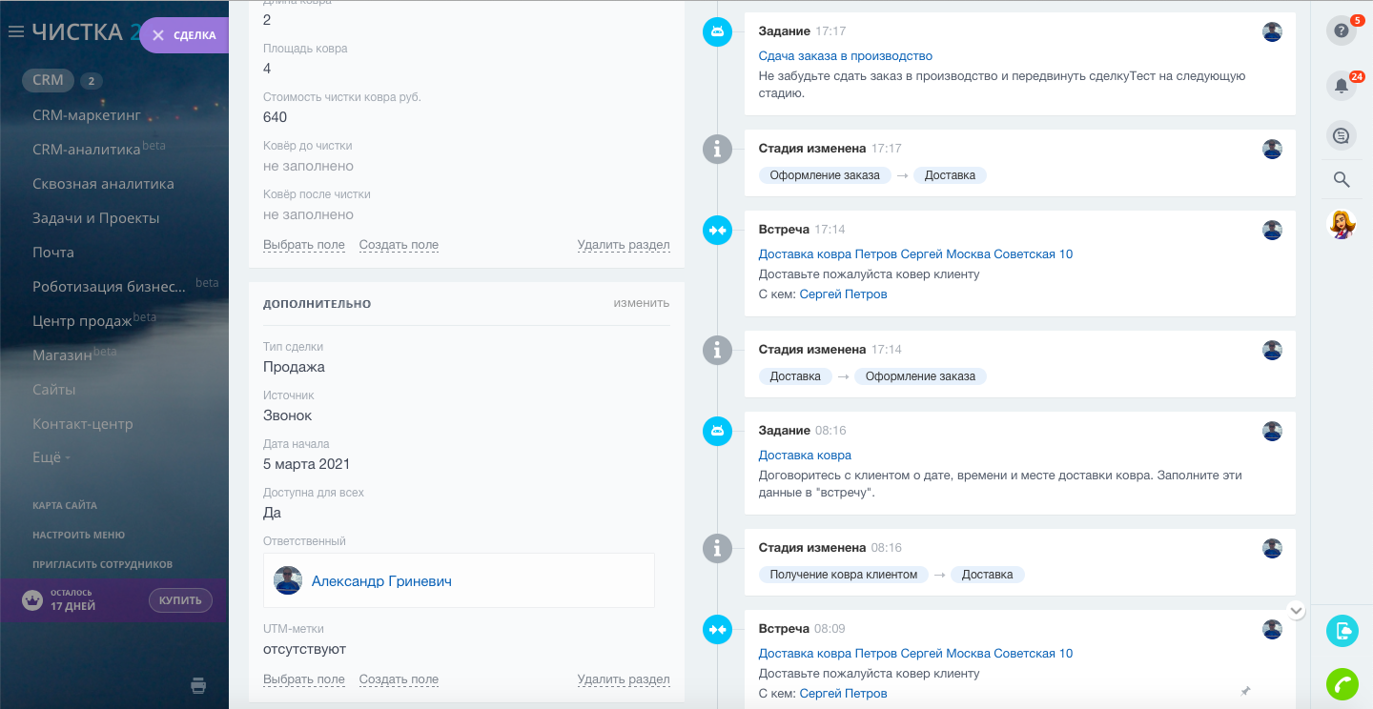1373x709 pixels.
Task: Open the Александр Гриневич responsible link
Action: (x=381, y=581)
